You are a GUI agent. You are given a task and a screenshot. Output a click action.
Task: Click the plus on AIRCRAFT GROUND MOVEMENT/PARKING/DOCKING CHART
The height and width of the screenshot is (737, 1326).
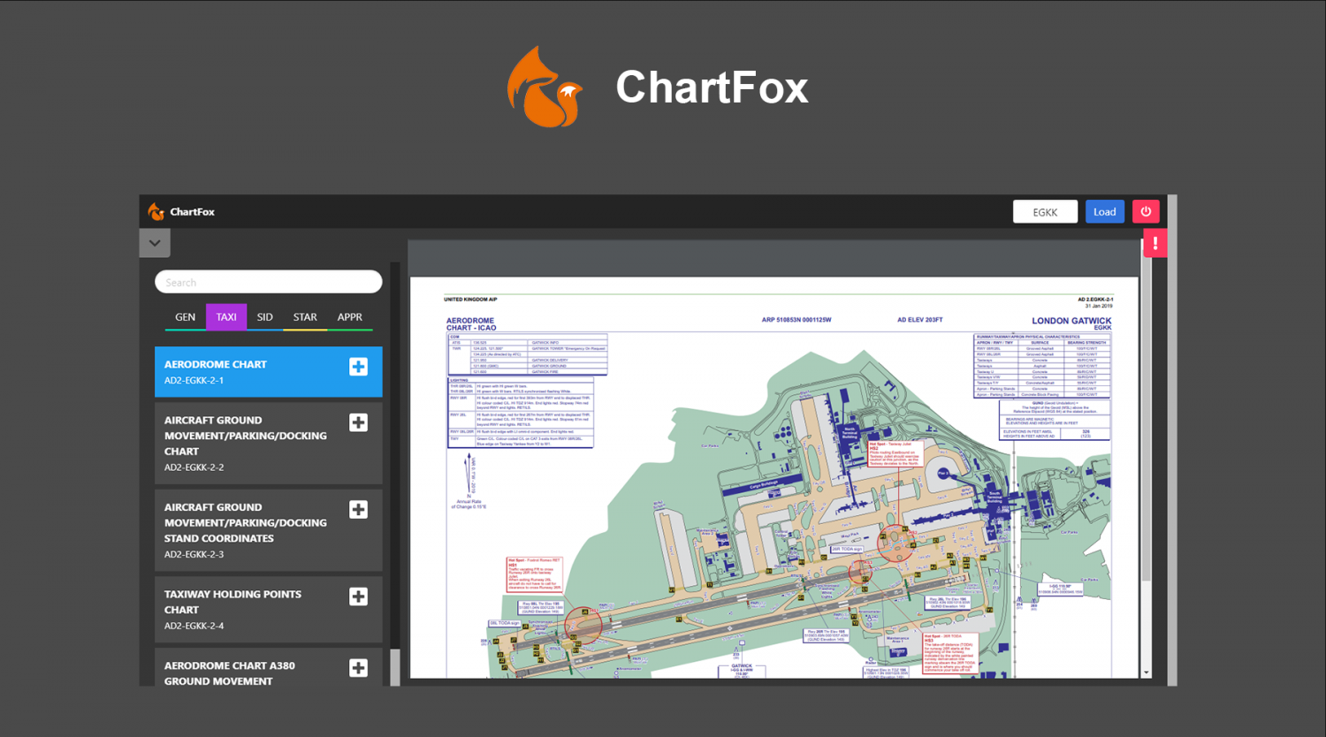click(x=358, y=422)
